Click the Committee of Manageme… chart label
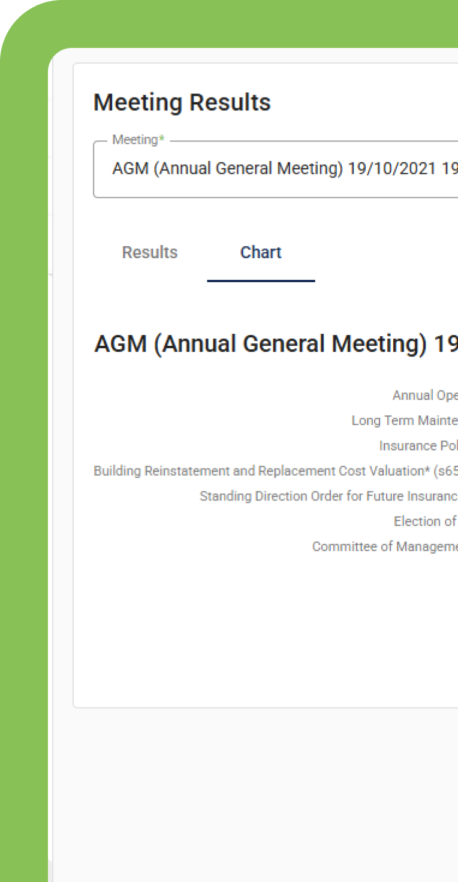This screenshot has width=458, height=882. (384, 546)
